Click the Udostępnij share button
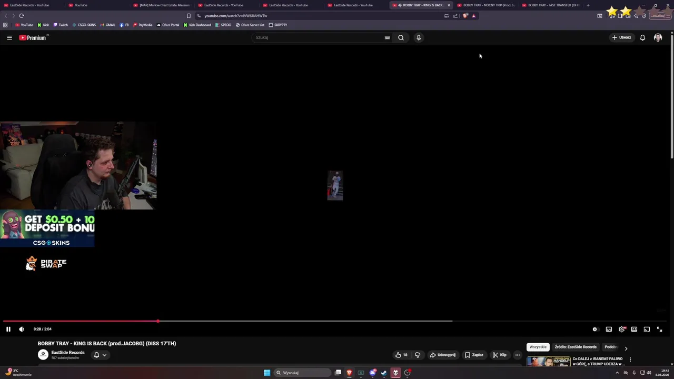 tap(443, 355)
